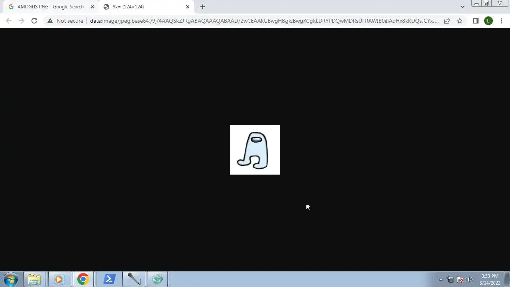Click the white Among Us character image
510x287 pixels.
pos(255,150)
